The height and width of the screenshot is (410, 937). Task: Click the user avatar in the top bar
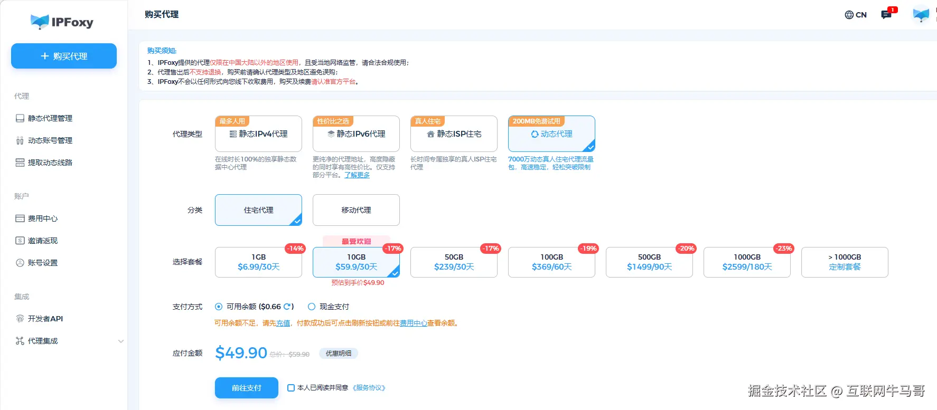pos(921,14)
